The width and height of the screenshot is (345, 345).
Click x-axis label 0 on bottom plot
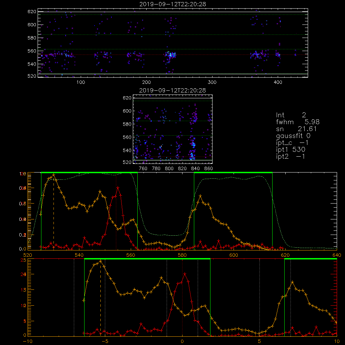[182, 341]
